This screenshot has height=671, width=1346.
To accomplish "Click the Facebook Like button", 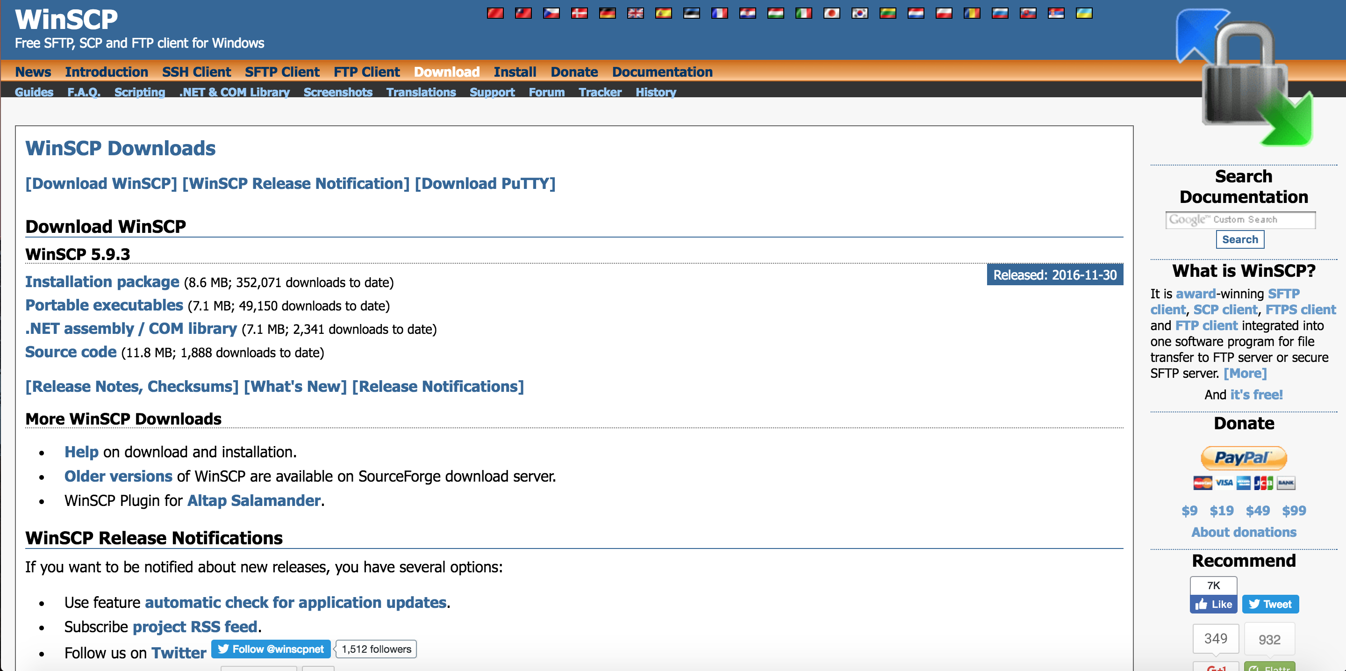I will point(1213,604).
